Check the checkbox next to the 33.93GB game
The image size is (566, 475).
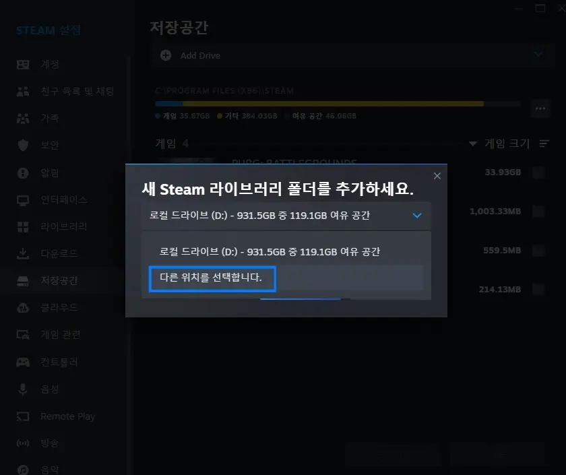point(538,172)
